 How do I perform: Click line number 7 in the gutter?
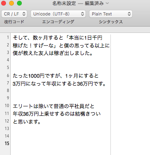(x=8, y=83)
